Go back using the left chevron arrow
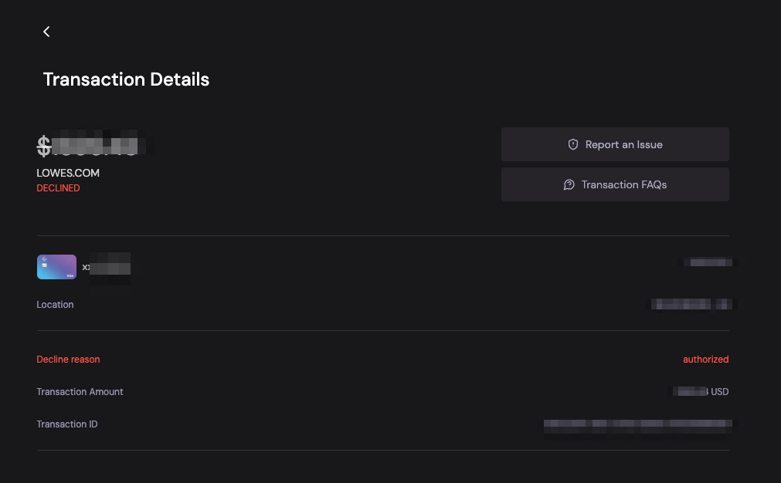Viewport: 781px width, 483px height. click(46, 32)
